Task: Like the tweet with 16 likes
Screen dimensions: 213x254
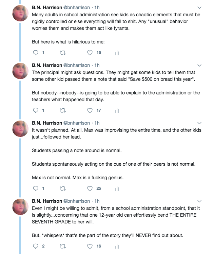Action: pos(90,246)
